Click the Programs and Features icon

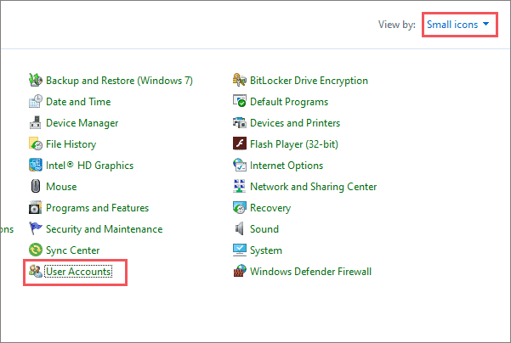pyautogui.click(x=36, y=208)
